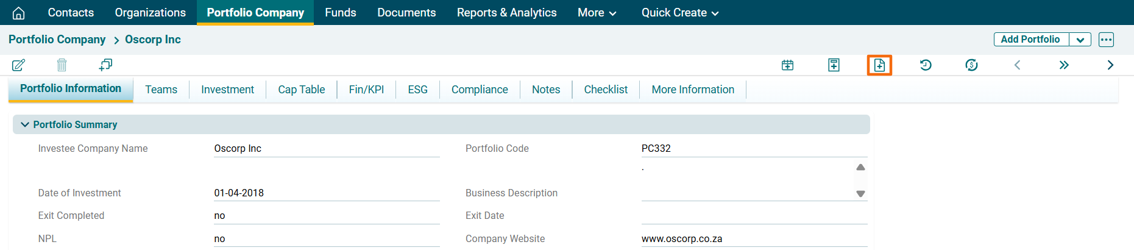Click the double-chevron skip forward icon

coord(1064,65)
